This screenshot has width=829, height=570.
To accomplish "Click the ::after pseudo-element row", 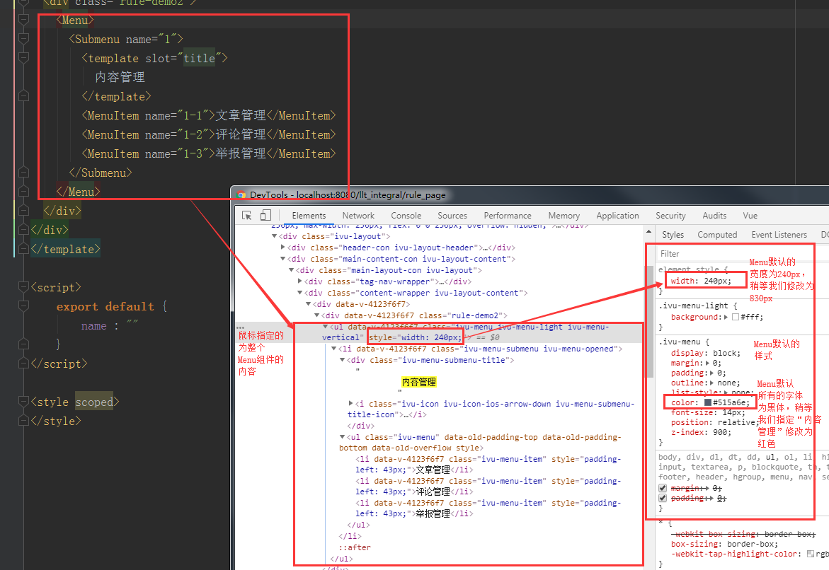I will coord(355,547).
